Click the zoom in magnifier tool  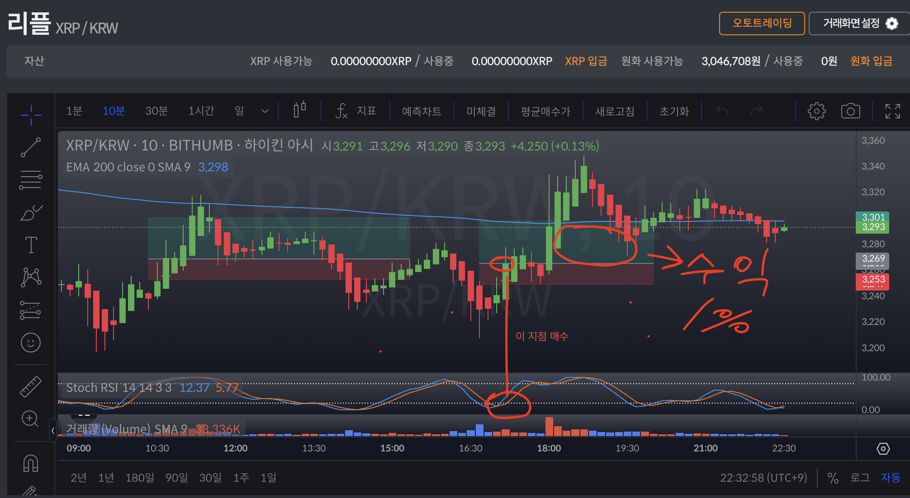(x=30, y=418)
